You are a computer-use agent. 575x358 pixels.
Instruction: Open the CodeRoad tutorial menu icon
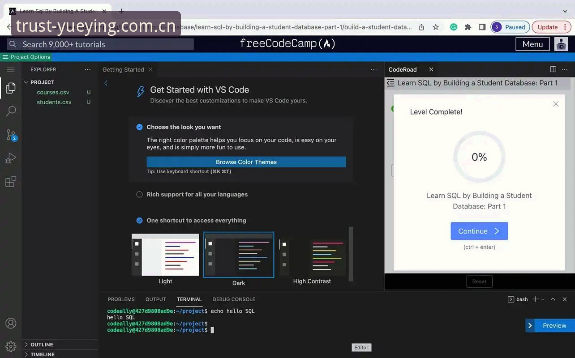tap(390, 83)
